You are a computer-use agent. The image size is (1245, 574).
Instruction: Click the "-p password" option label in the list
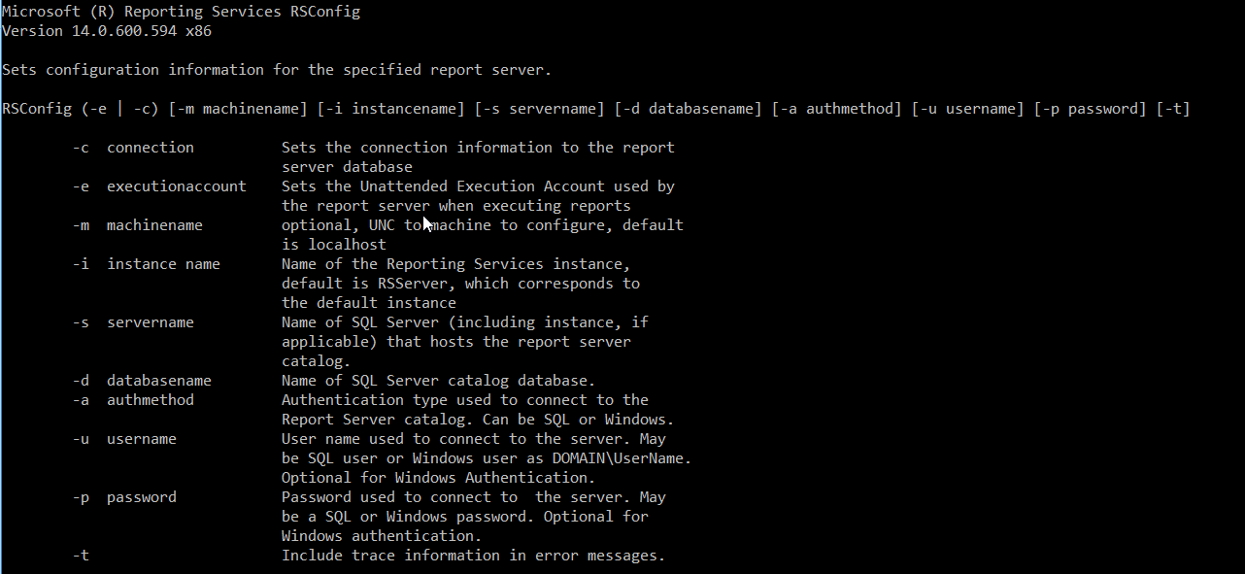(x=124, y=497)
